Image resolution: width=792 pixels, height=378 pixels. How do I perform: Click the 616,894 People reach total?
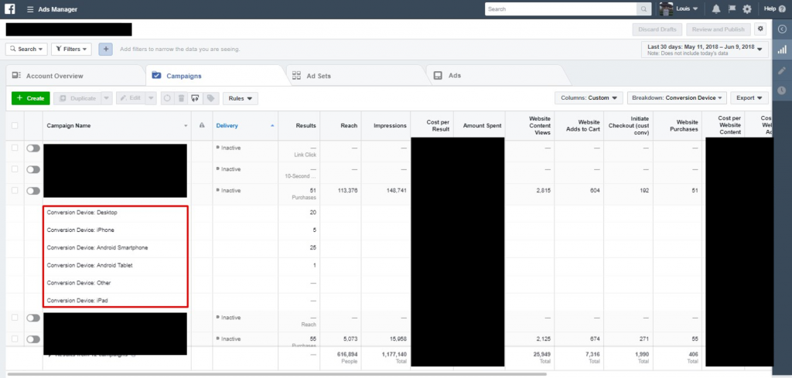347,358
